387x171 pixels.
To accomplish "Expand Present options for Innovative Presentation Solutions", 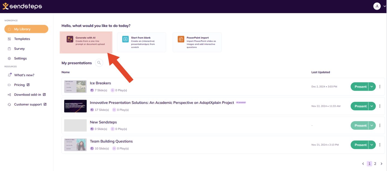I will [372, 106].
